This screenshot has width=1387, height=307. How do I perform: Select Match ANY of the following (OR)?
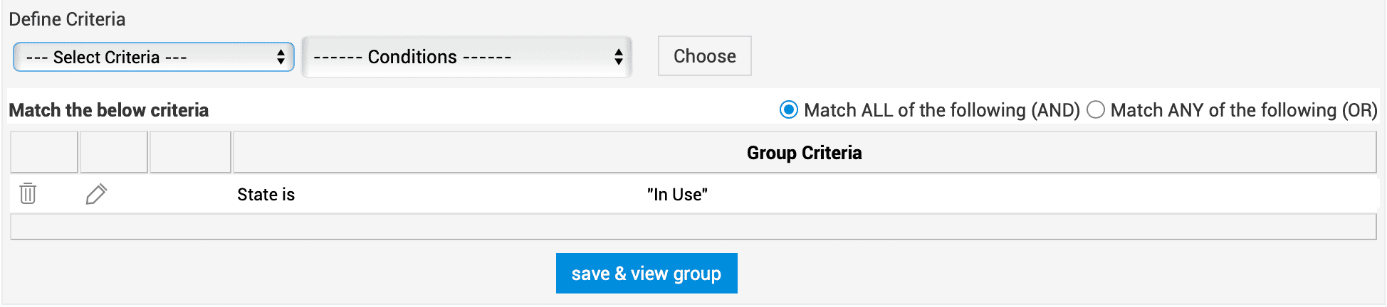(x=1096, y=110)
